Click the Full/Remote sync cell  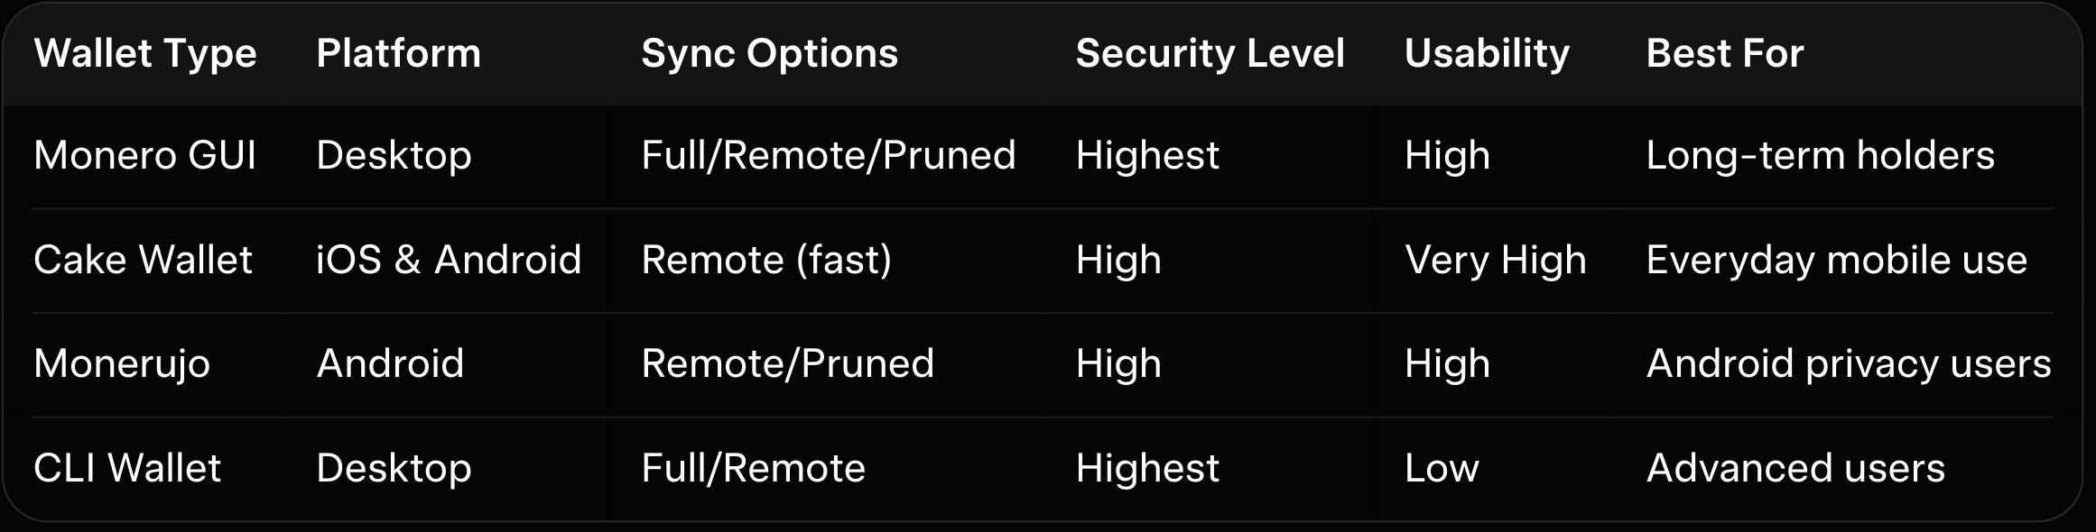[753, 469]
